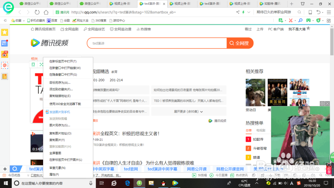
Task: Expand system tray hidden icons arrow
Action: [257, 183]
